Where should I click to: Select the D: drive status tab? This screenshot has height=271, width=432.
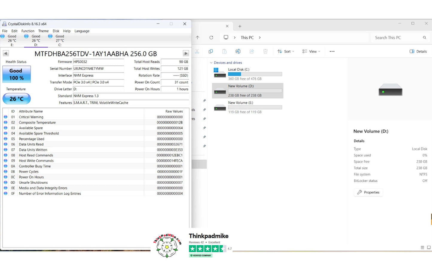pyautogui.click(x=36, y=41)
